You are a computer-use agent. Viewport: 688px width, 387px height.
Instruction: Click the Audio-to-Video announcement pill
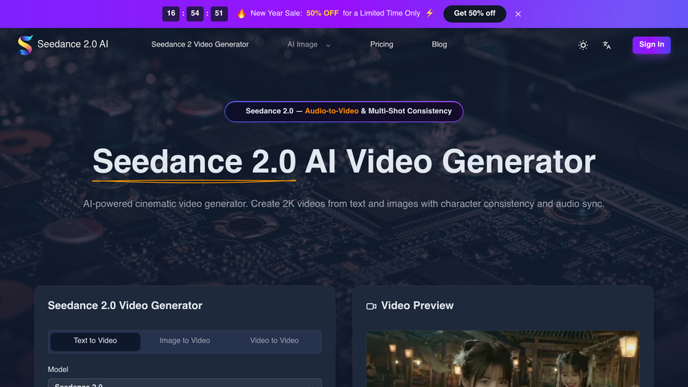(x=343, y=112)
